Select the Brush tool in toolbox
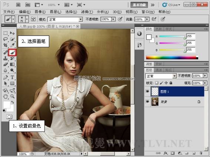 click(12, 52)
